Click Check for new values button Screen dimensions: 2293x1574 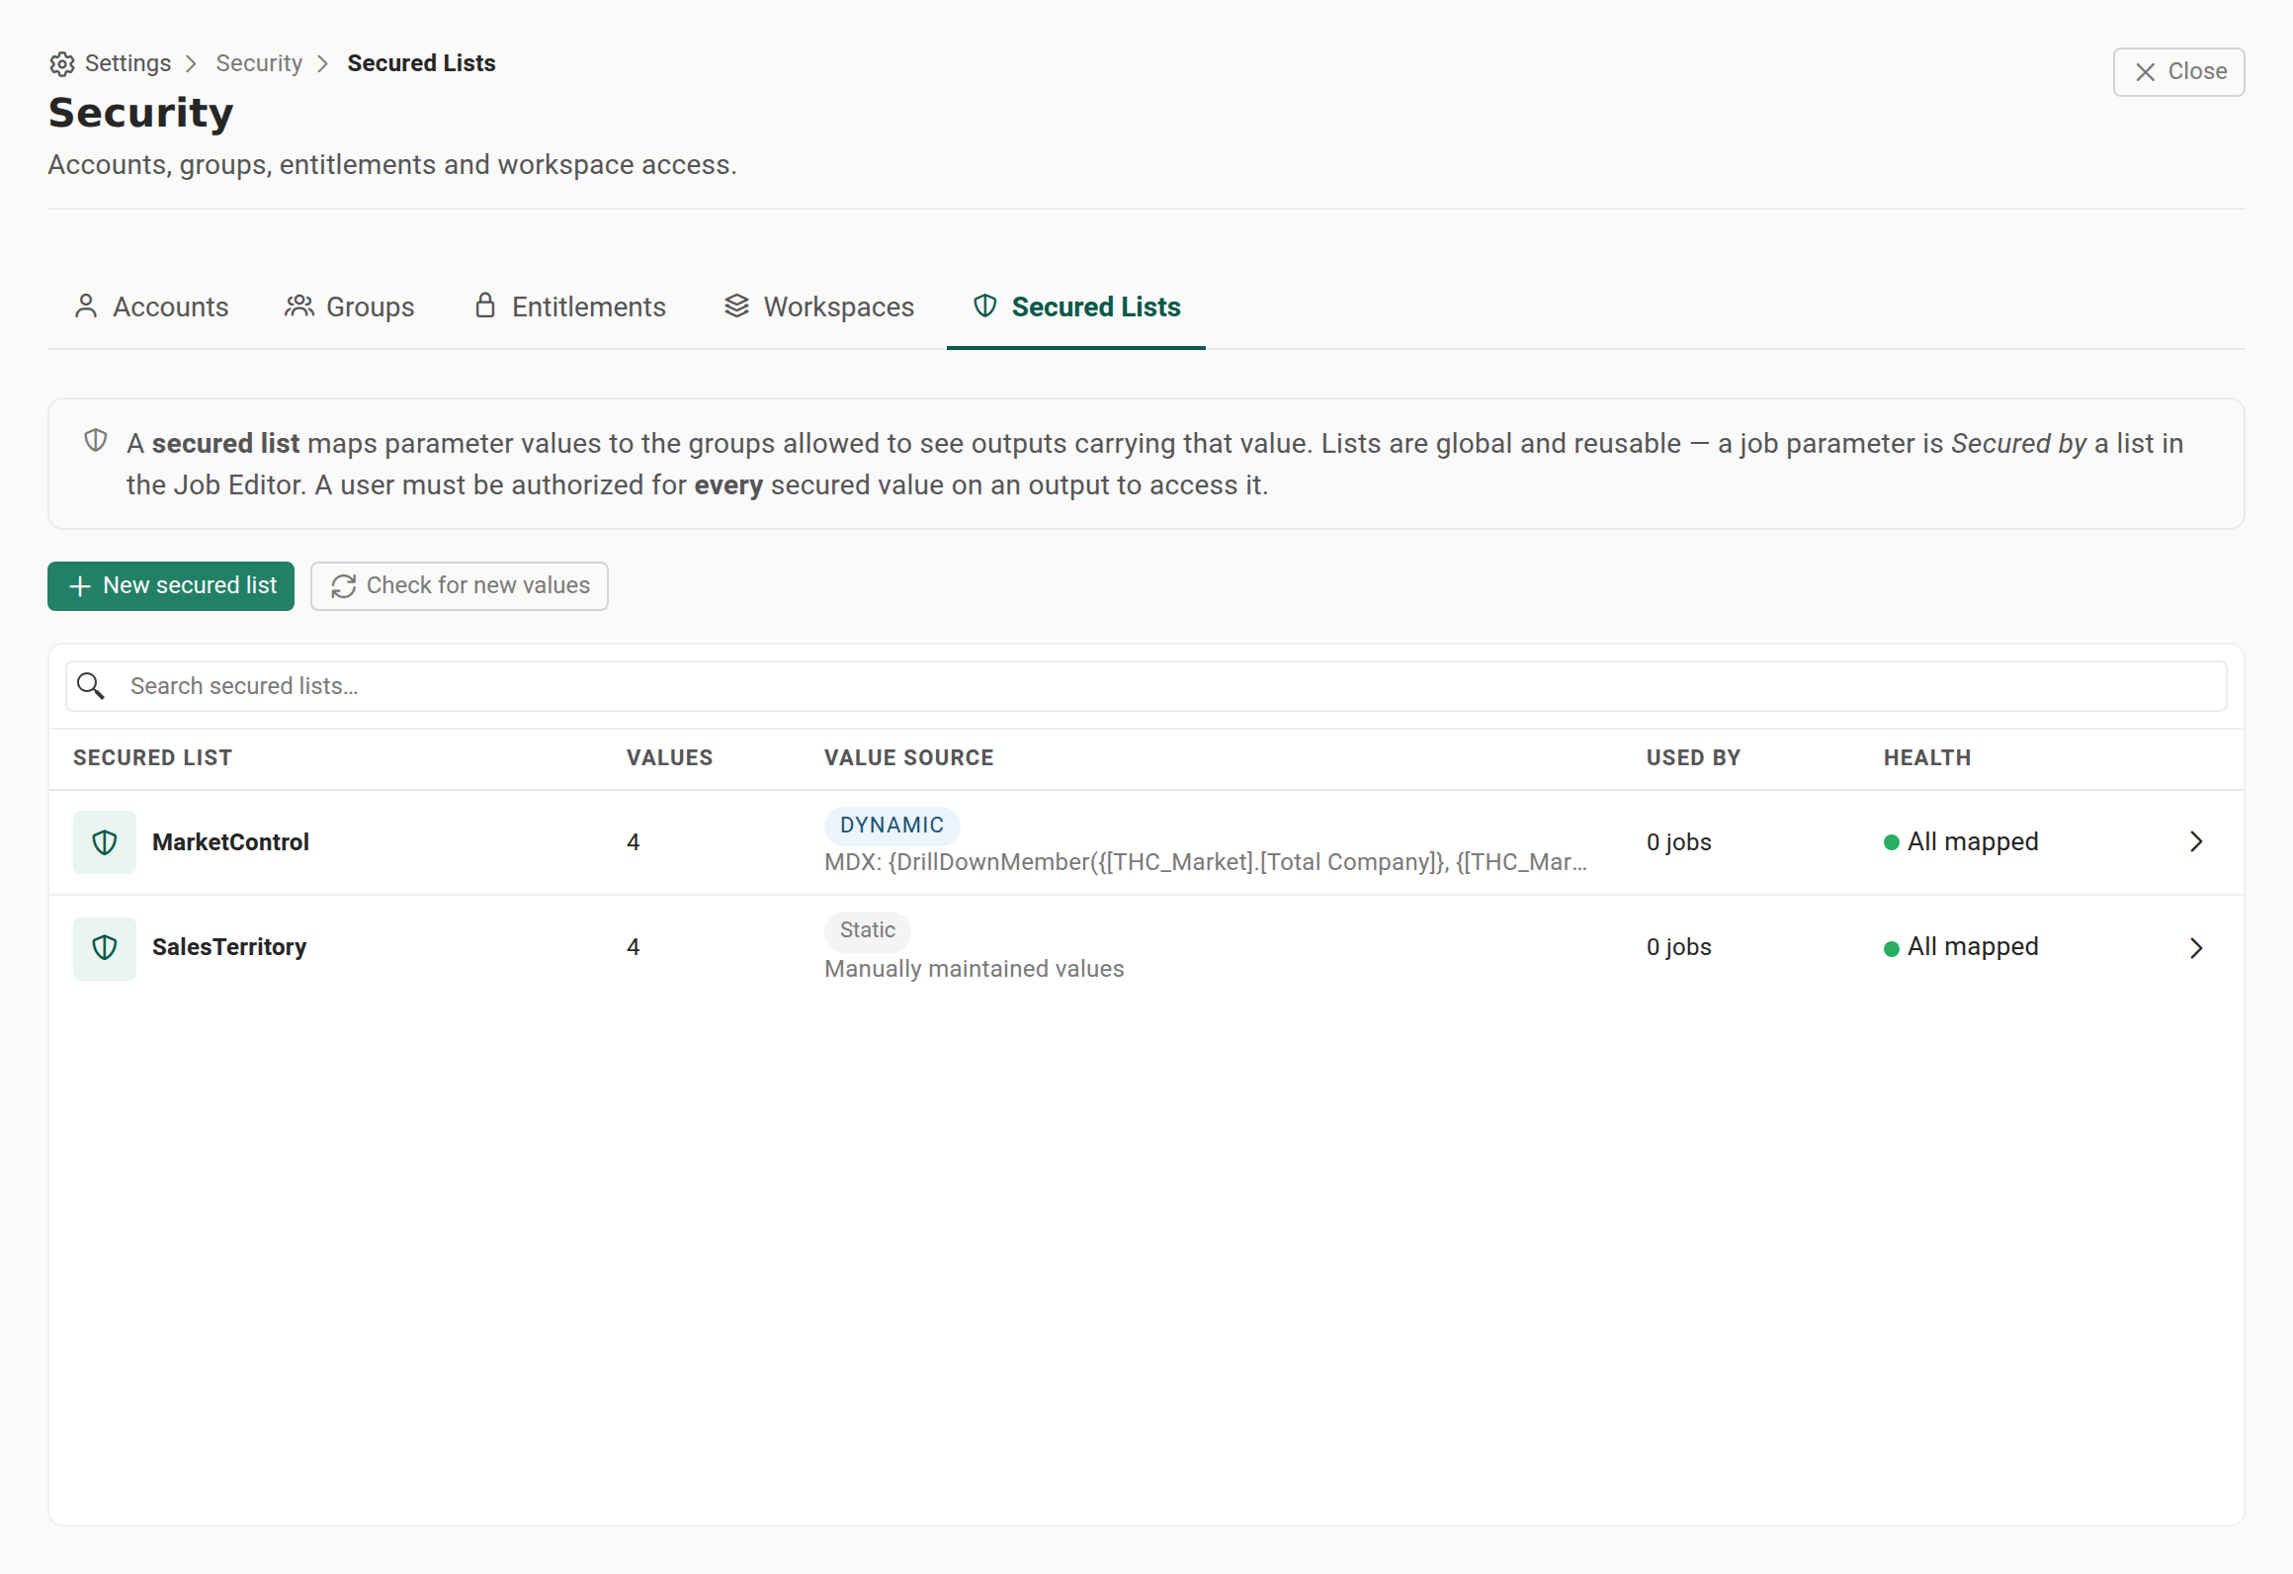pyautogui.click(x=460, y=586)
